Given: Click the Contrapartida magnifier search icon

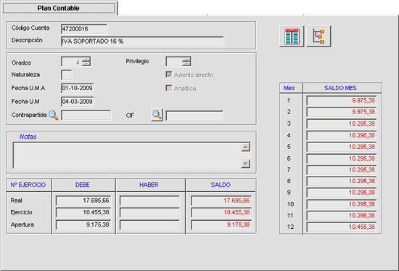Looking at the screenshot, I should [x=54, y=116].
